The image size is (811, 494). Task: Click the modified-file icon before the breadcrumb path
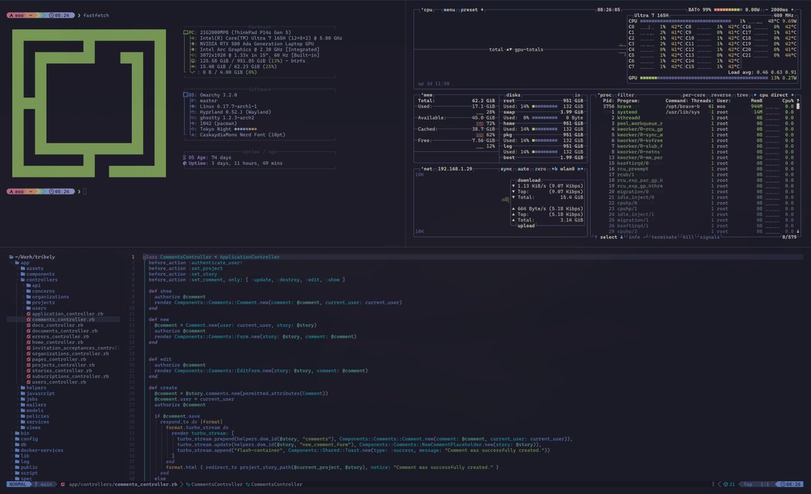62,484
